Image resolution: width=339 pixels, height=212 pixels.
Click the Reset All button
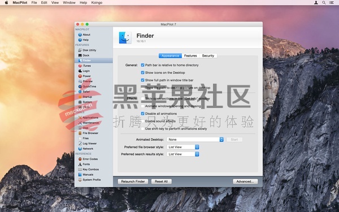pos(161,181)
